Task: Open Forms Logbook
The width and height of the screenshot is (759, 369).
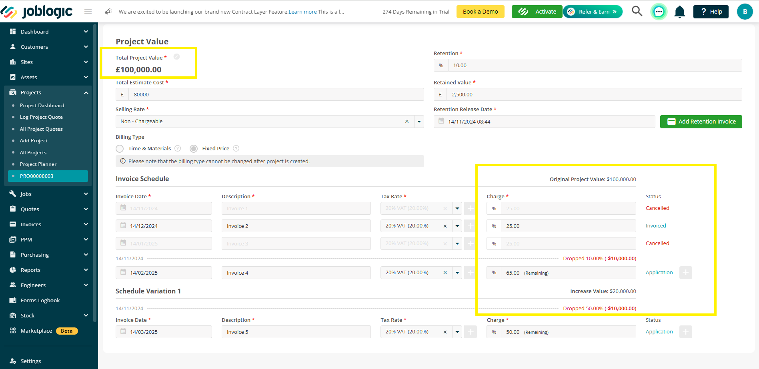Action: (40, 300)
